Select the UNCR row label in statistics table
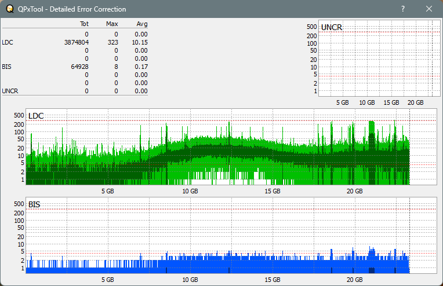 click(x=10, y=91)
